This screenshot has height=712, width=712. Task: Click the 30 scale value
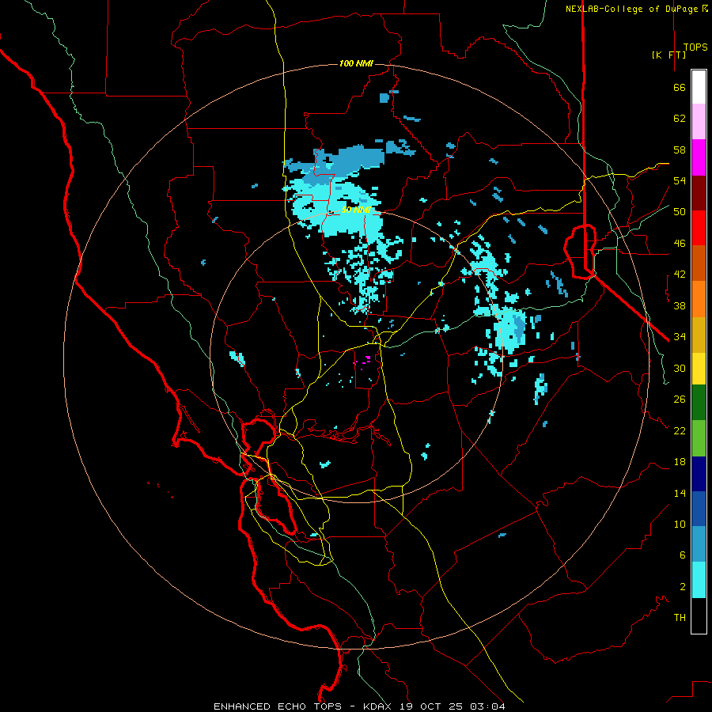pos(680,368)
